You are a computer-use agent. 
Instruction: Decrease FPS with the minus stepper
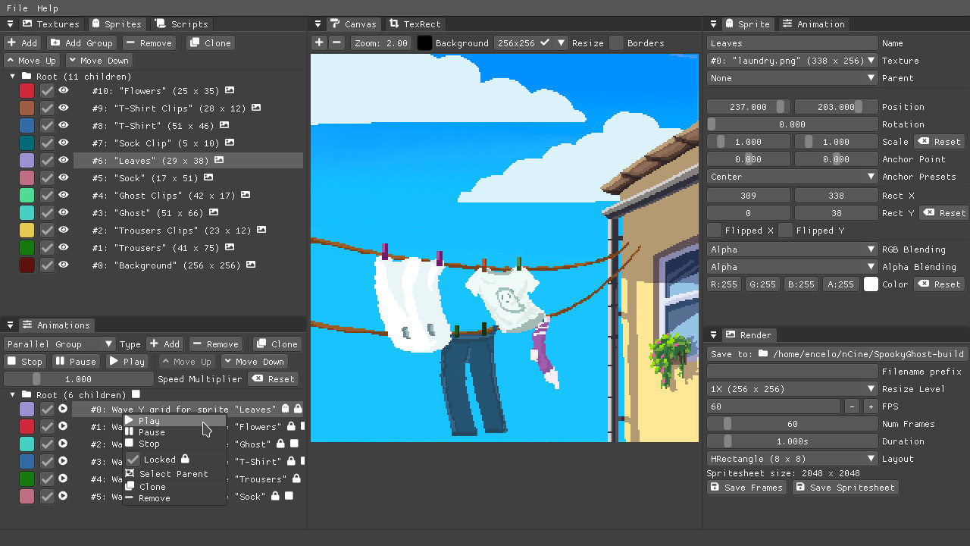(853, 406)
